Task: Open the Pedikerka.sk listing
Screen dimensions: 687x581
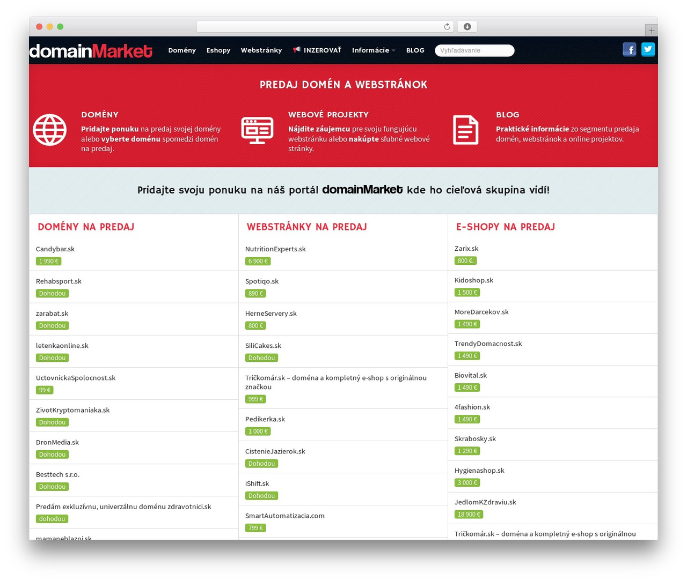Action: coord(265,419)
